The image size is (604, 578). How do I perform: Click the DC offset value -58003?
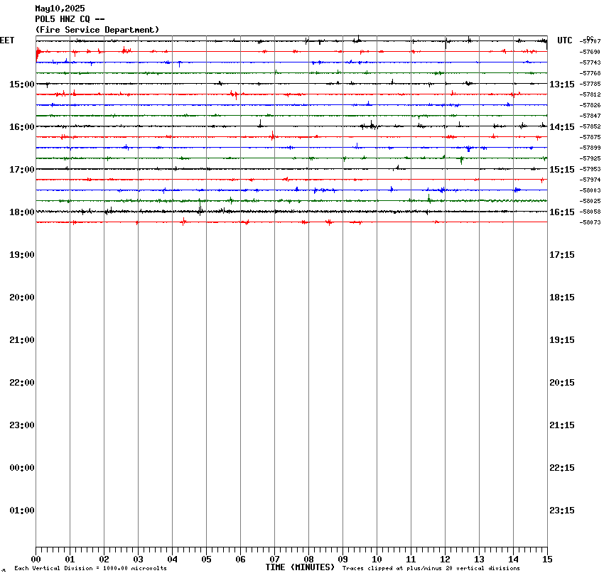point(590,190)
